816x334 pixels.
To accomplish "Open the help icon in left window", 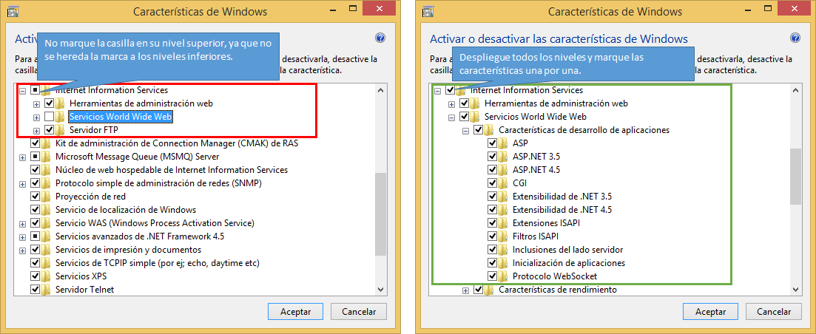I will click(x=380, y=38).
